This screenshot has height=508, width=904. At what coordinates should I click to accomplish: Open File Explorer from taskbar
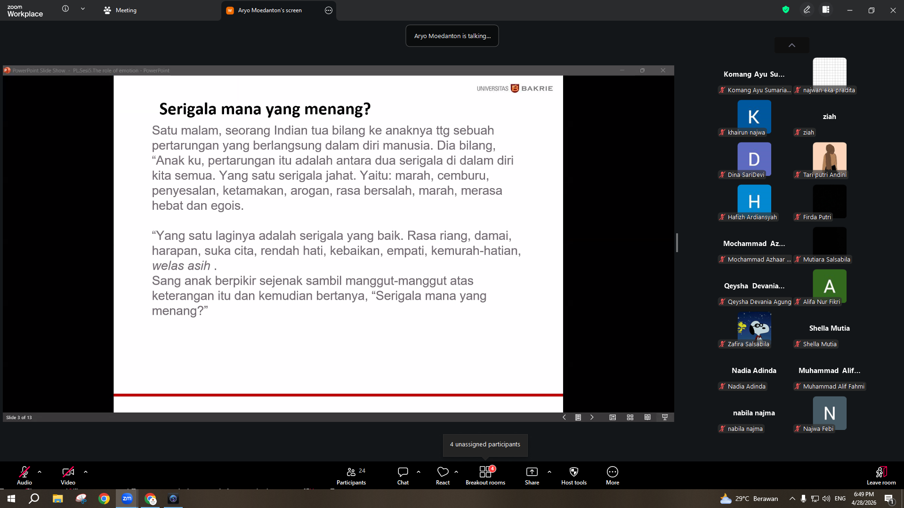(57, 499)
